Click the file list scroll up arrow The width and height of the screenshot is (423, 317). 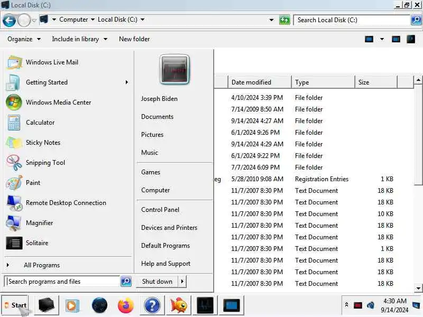pos(418,80)
